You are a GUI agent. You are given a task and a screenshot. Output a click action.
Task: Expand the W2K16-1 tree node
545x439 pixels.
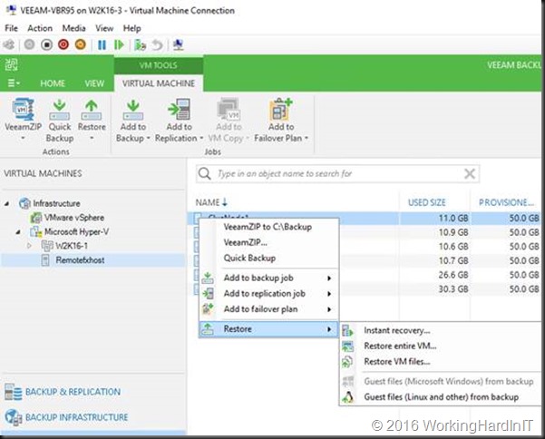click(29, 246)
